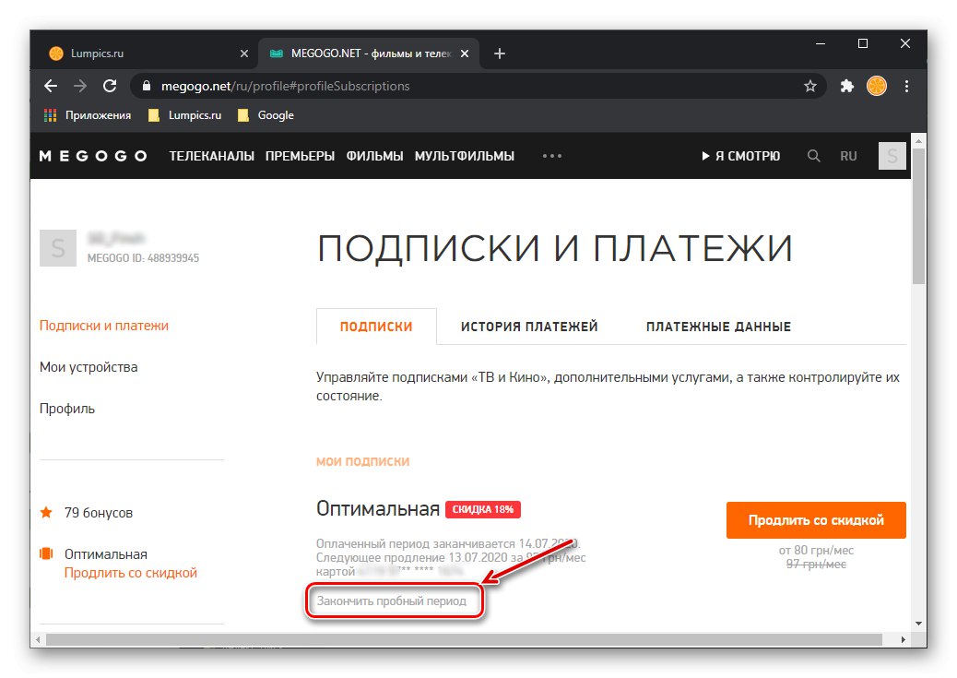The image size is (957, 678).
Task: Open the Приложения apps shortcut
Action: pos(88,115)
